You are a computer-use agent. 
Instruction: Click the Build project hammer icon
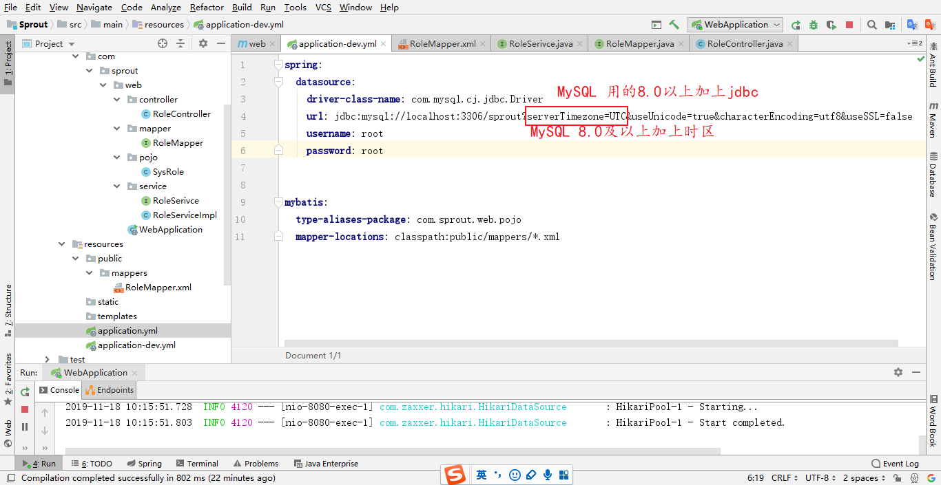tap(674, 25)
